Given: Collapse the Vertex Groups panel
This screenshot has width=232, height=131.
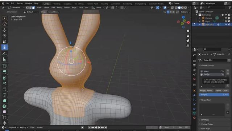Looking at the screenshot, I should [x=200, y=65].
